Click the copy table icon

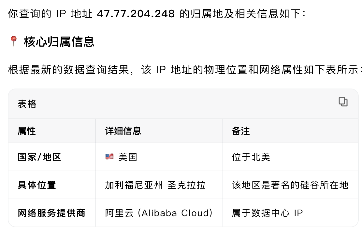(343, 102)
